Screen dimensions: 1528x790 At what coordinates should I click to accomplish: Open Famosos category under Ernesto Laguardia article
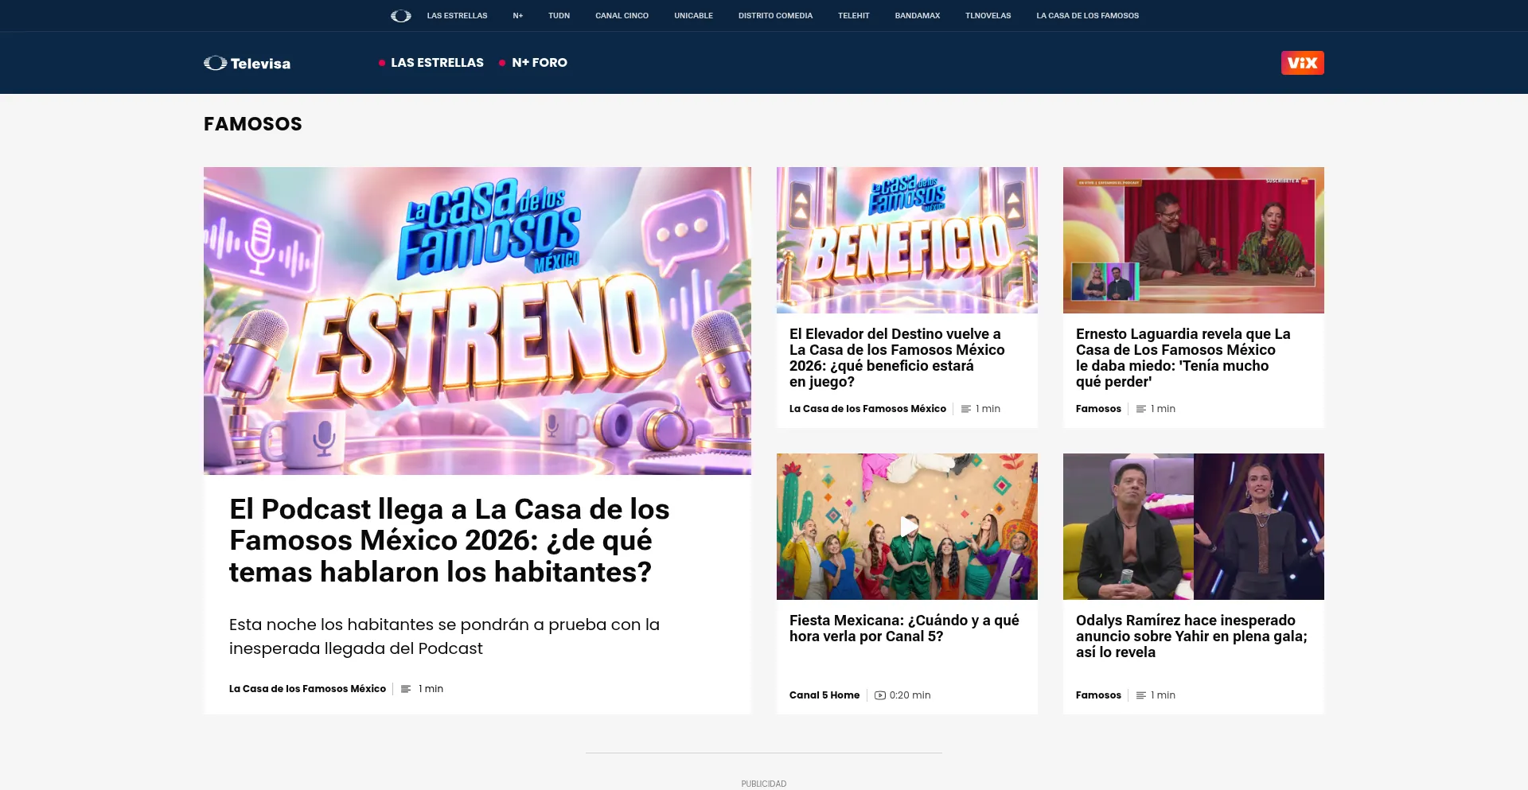(x=1098, y=409)
